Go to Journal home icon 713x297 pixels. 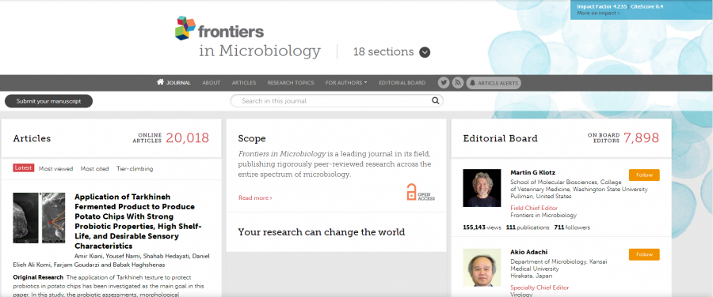click(160, 82)
